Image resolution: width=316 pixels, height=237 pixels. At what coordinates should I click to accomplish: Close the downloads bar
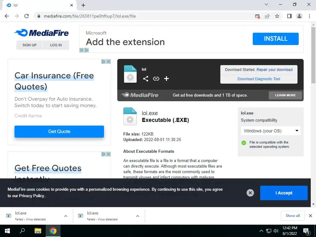click(x=310, y=216)
